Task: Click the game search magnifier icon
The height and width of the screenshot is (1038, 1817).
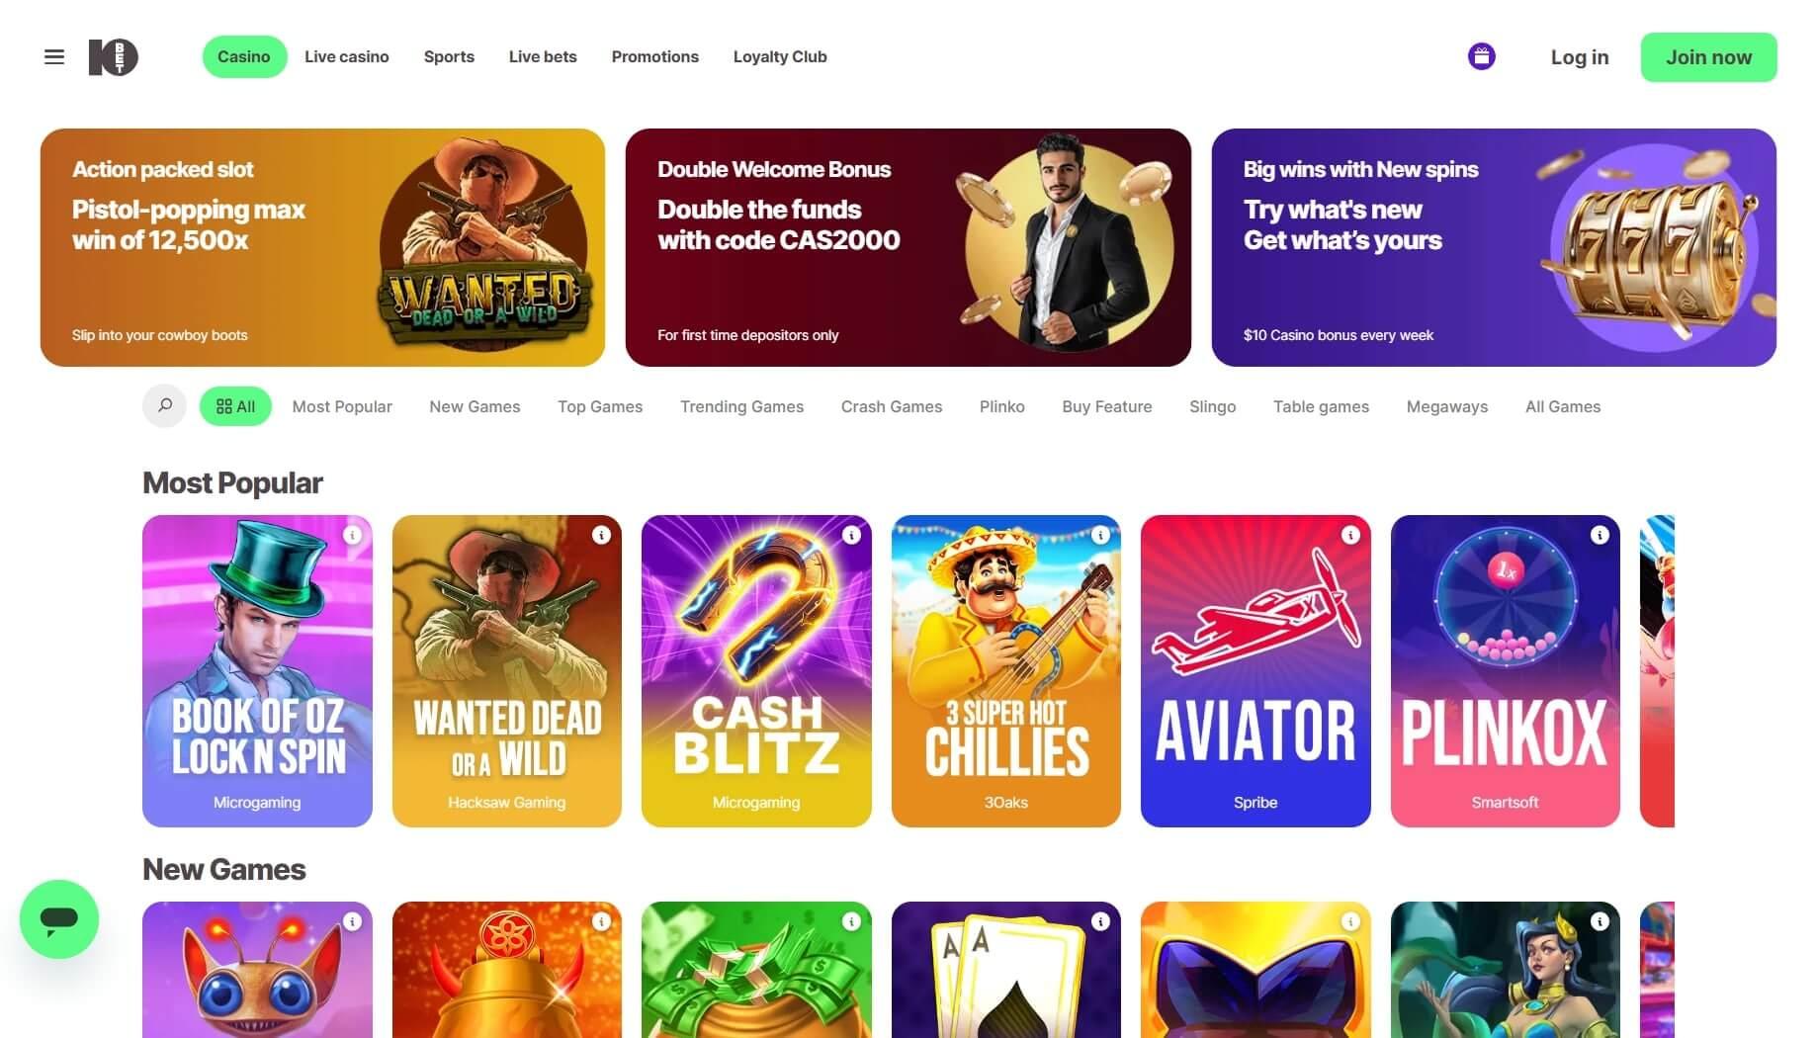Action: coord(164,406)
